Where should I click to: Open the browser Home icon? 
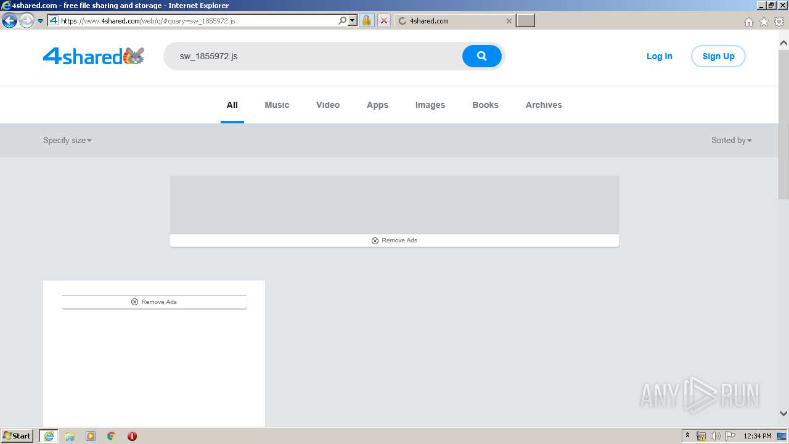(x=748, y=22)
